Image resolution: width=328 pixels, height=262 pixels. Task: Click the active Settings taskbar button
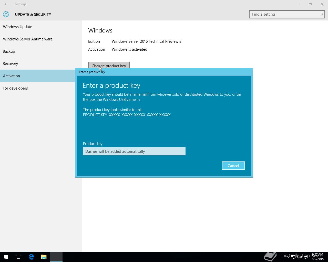coord(56,257)
